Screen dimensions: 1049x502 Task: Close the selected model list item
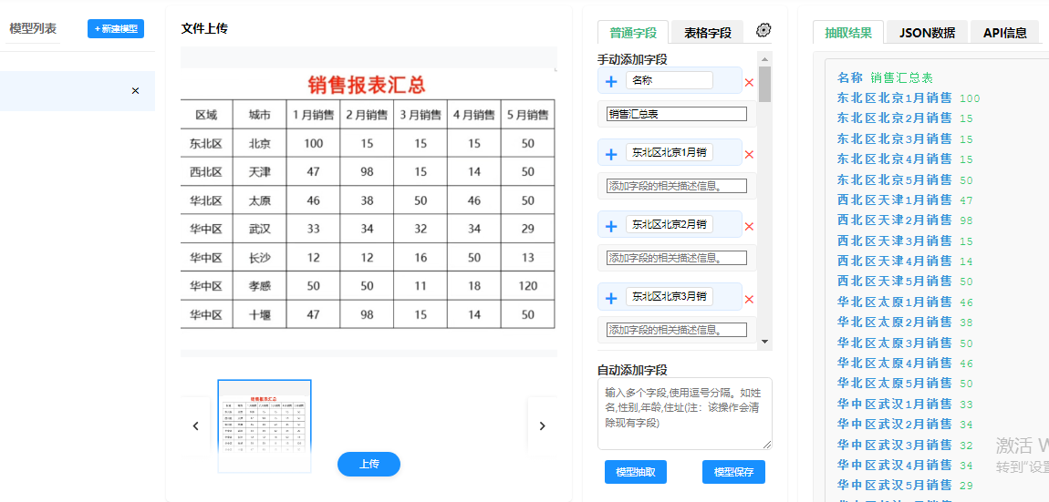point(136,91)
